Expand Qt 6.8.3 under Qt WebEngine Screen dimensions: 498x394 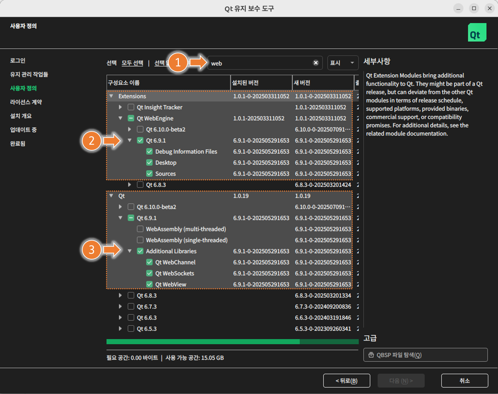[x=129, y=185]
